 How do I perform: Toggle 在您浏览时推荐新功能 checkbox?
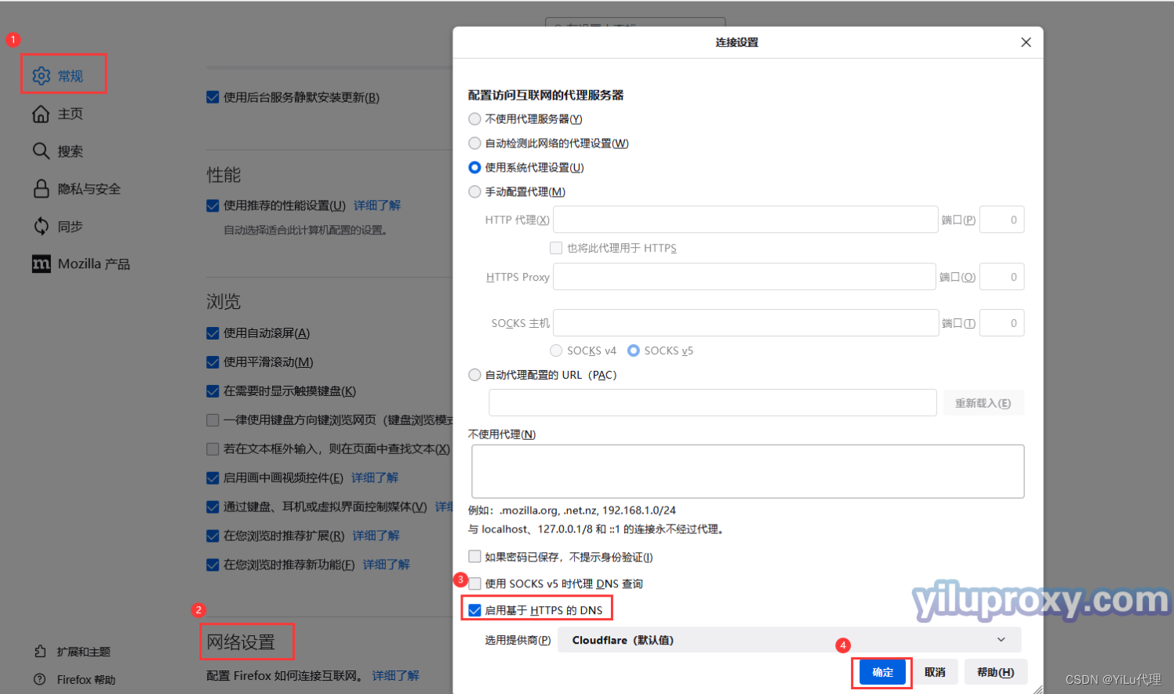pyautogui.click(x=213, y=565)
